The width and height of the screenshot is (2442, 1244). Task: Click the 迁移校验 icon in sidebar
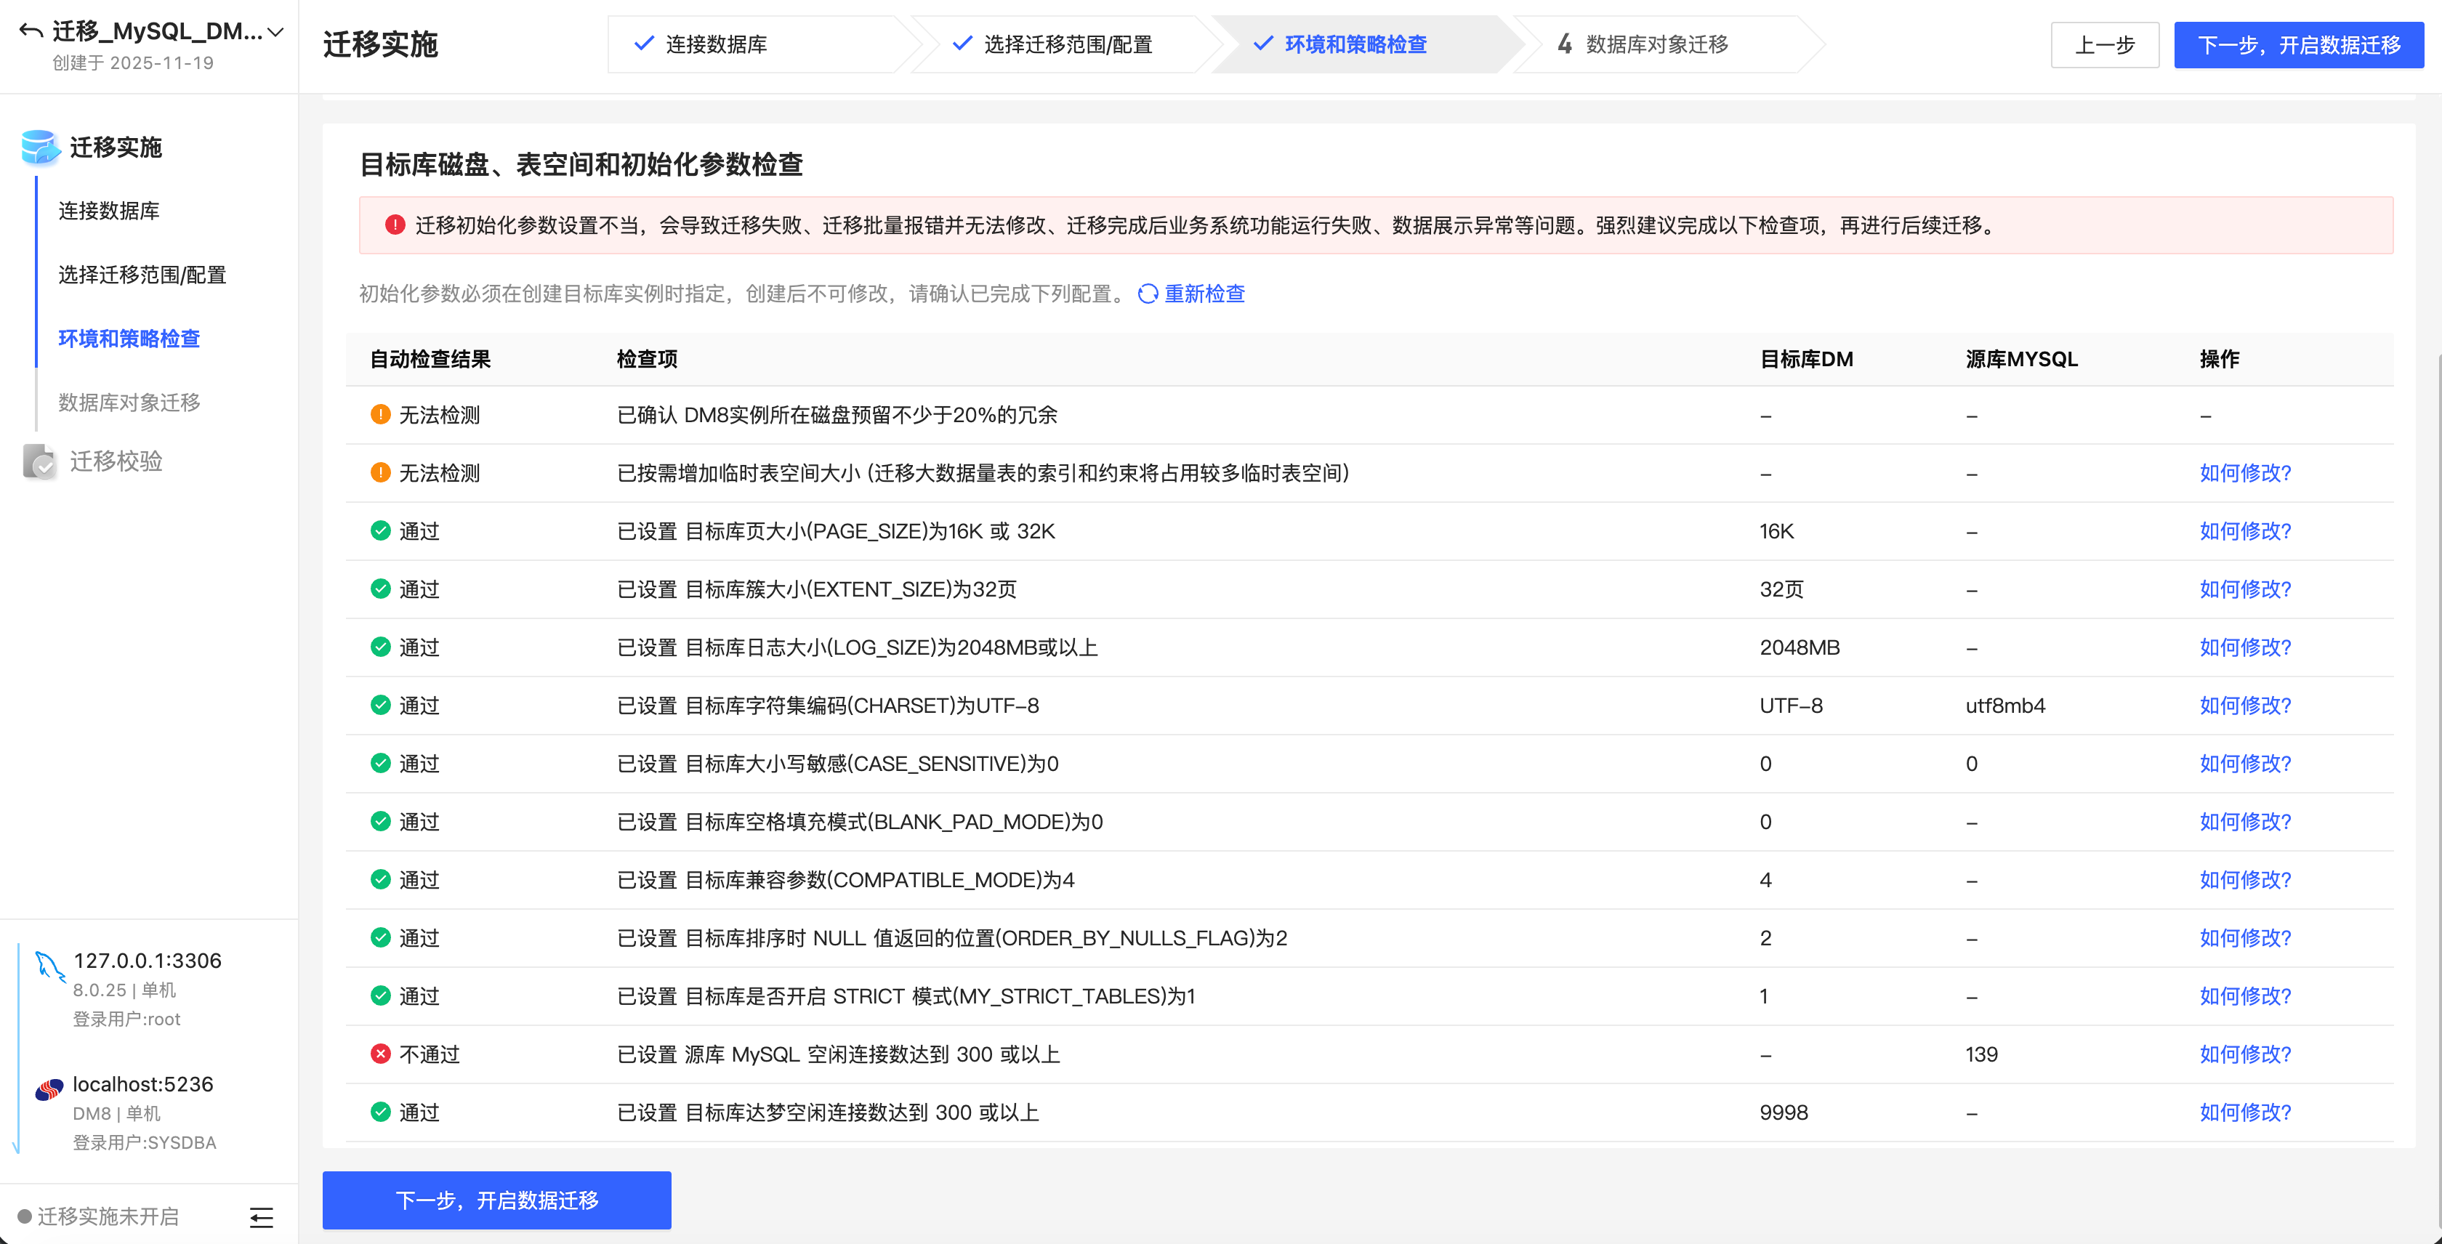[x=40, y=461]
